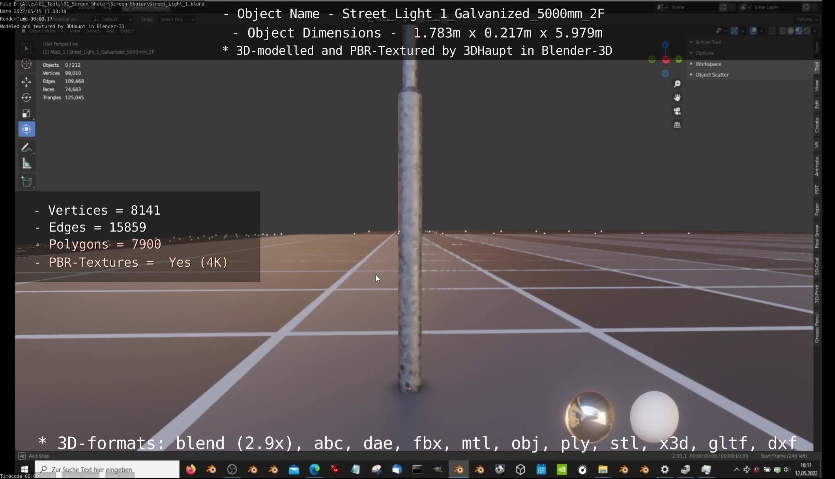Open Microsoft Edge from the taskbar
835x479 pixels.
[x=314, y=469]
